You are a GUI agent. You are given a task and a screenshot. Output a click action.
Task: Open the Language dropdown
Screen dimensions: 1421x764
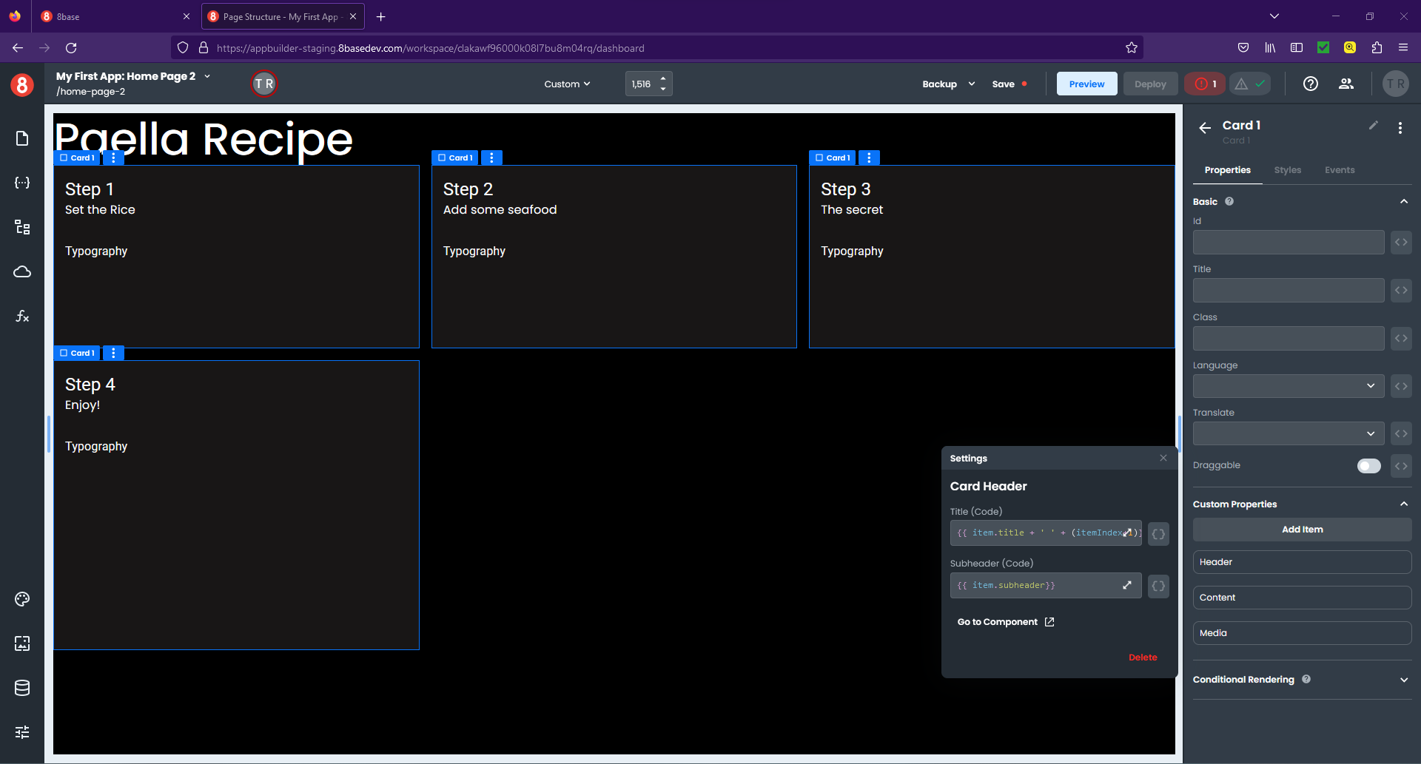(x=1288, y=386)
